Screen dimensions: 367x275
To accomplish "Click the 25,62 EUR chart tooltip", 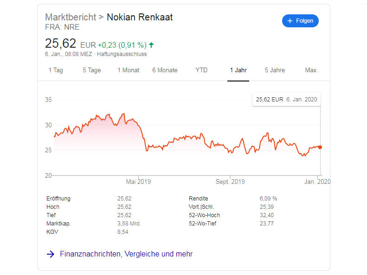I will point(286,100).
